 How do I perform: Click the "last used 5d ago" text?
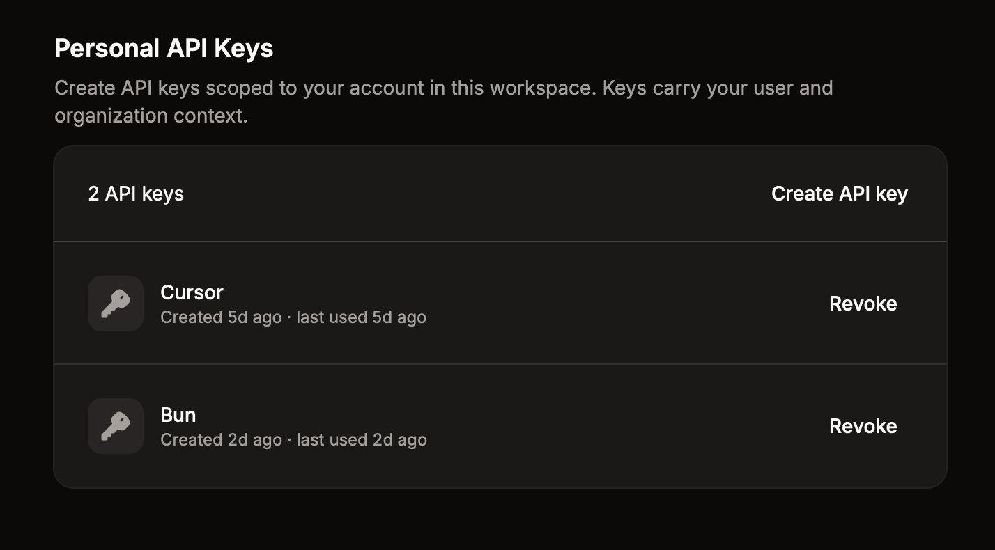[361, 317]
